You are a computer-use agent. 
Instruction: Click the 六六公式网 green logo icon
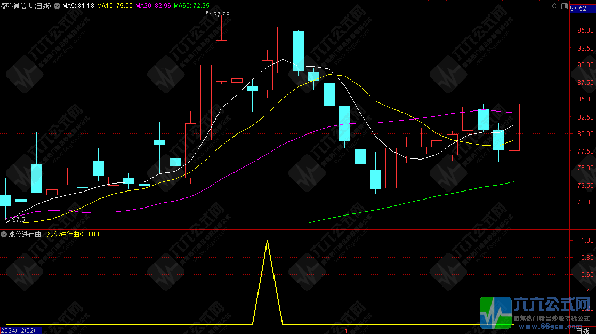click(496, 312)
